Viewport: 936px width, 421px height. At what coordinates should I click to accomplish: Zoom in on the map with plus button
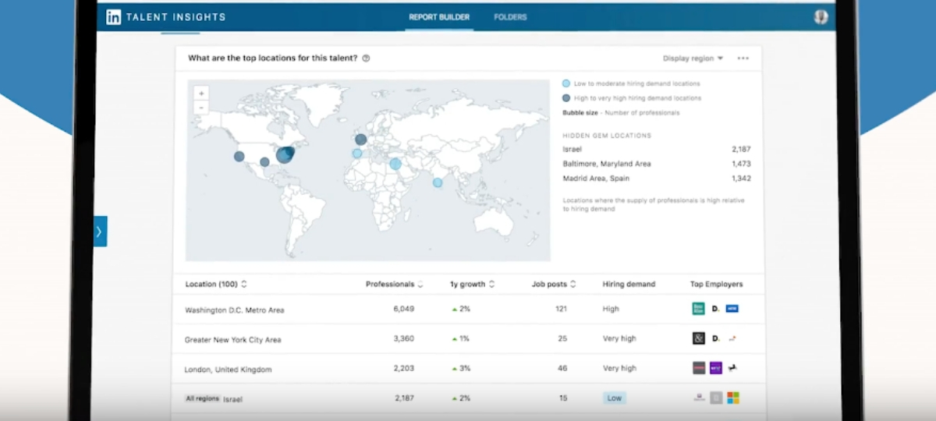201,94
